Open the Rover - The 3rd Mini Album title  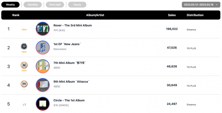click(x=73, y=25)
